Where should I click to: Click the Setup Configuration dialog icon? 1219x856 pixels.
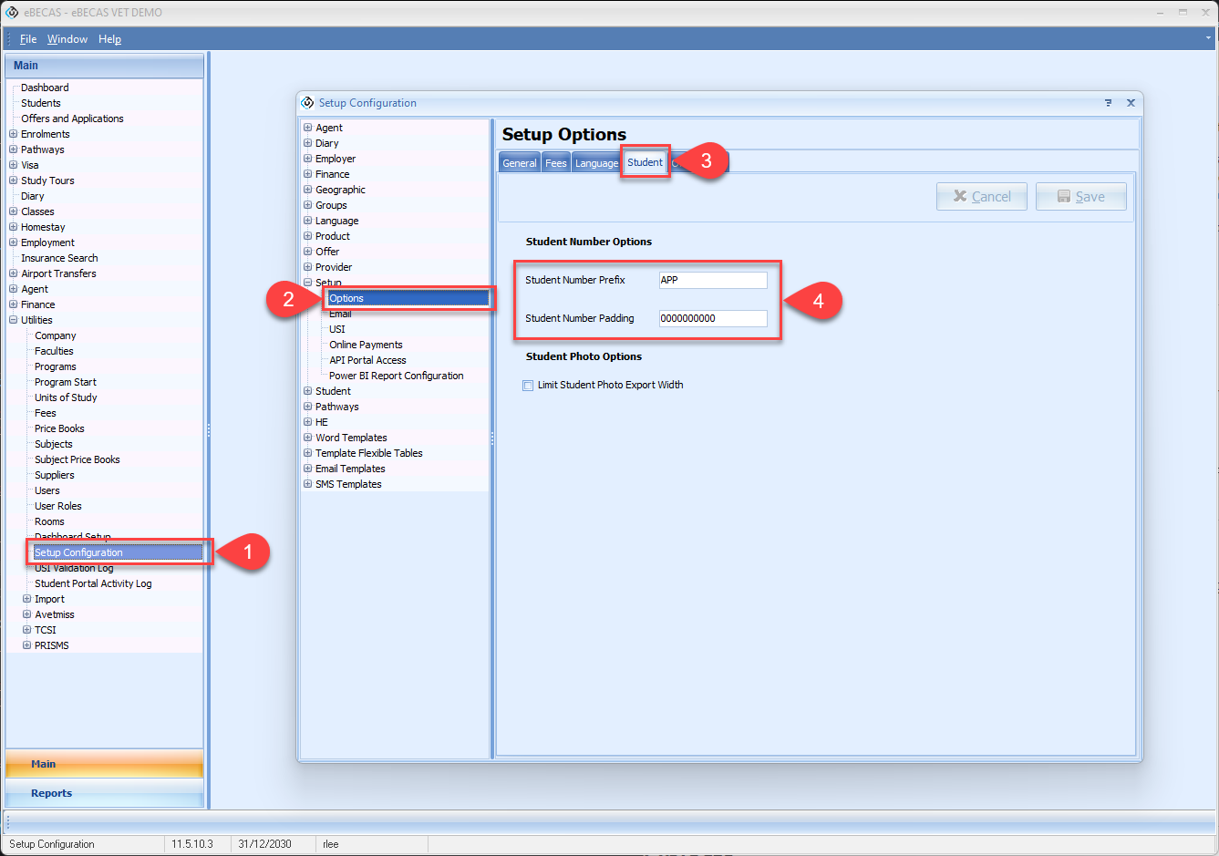307,103
